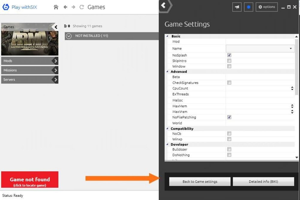Collapse the Developer settings group
The width and height of the screenshot is (300, 200).
tap(167, 144)
